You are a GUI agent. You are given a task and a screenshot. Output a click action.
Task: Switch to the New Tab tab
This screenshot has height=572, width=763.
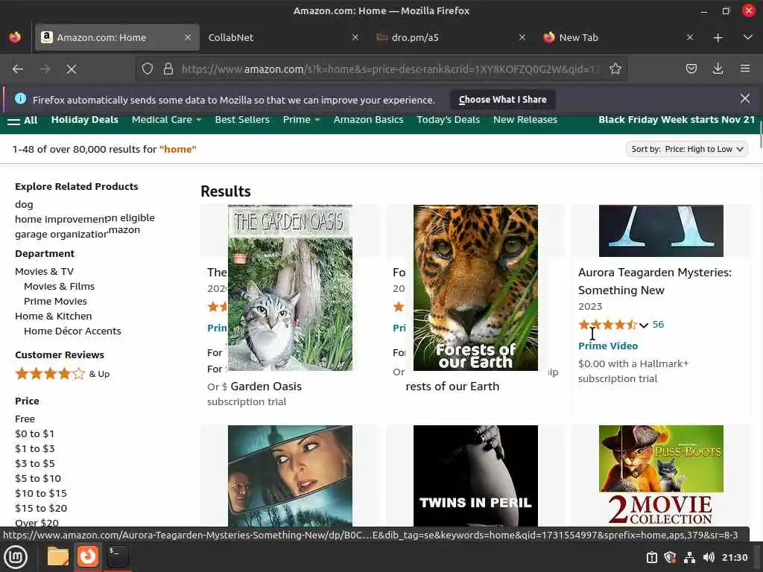(x=618, y=37)
